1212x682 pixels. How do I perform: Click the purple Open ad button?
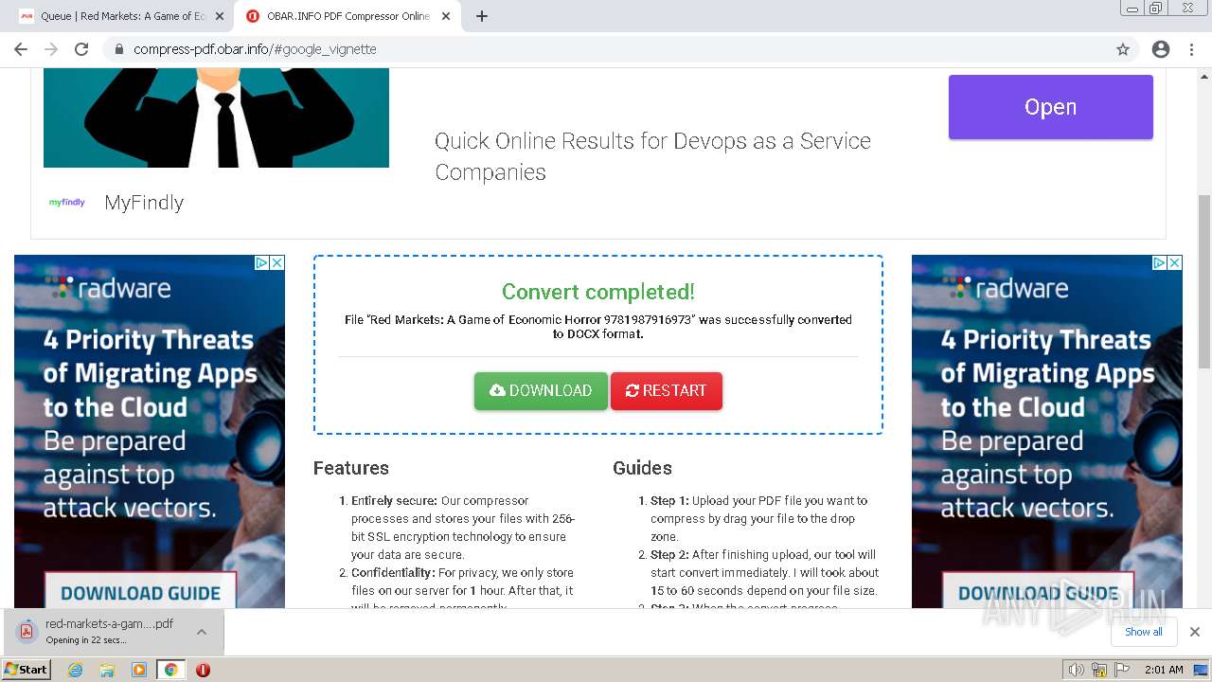(x=1051, y=107)
